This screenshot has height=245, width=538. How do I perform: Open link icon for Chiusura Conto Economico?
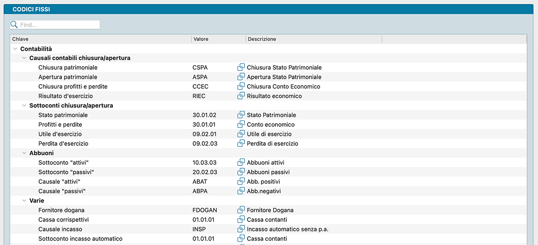point(241,86)
